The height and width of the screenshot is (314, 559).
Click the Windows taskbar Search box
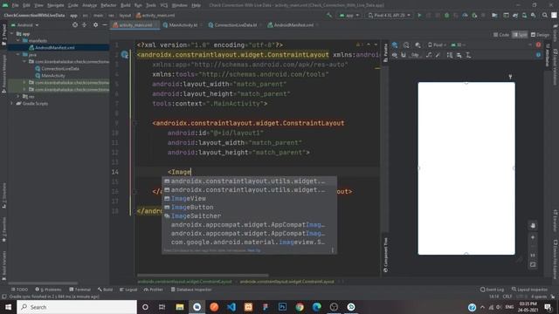(77, 307)
